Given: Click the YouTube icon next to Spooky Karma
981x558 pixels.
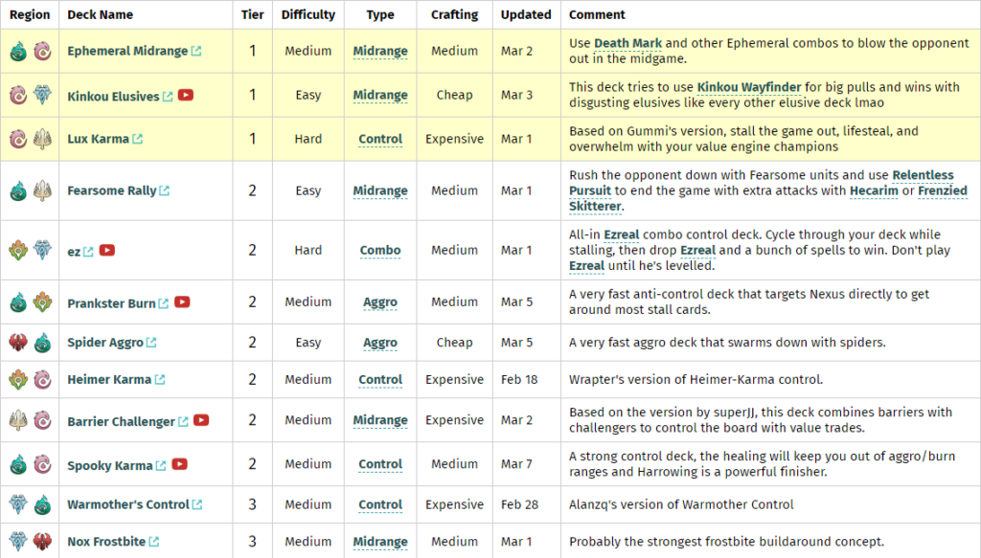Looking at the screenshot, I should (179, 465).
